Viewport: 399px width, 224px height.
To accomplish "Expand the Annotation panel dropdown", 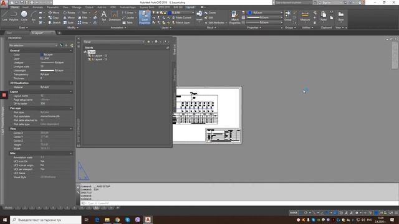I will point(118,27).
